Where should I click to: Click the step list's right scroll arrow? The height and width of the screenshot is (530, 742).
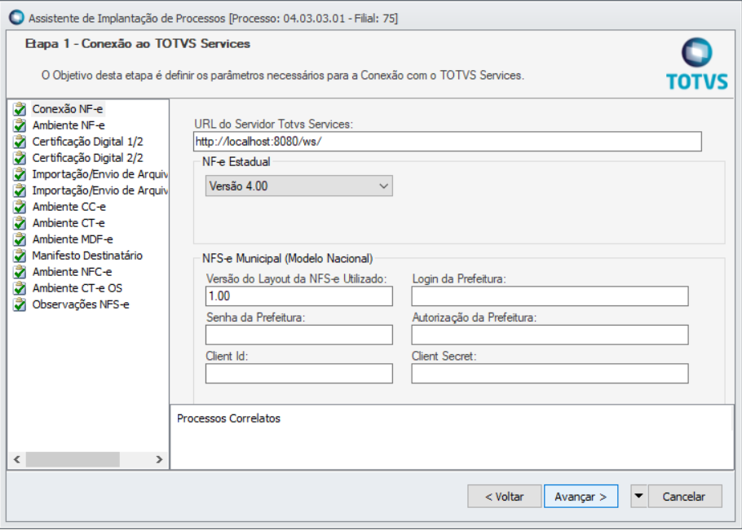(159, 459)
